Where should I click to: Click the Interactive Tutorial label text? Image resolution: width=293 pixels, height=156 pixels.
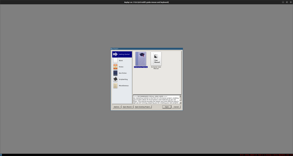(x=141, y=67)
